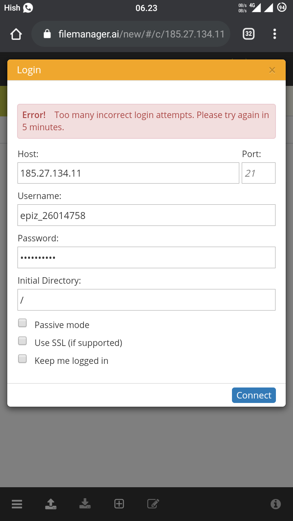Tap the upload icon in bottom toolbar
Viewport: 293px width, 521px height.
(x=51, y=504)
